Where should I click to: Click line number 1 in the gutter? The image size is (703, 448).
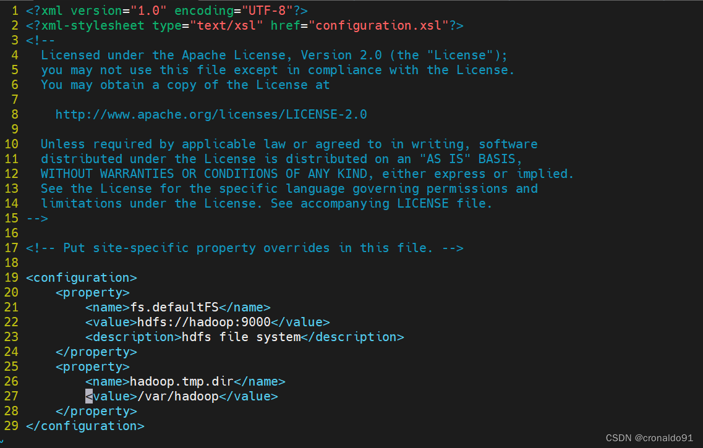coord(15,11)
